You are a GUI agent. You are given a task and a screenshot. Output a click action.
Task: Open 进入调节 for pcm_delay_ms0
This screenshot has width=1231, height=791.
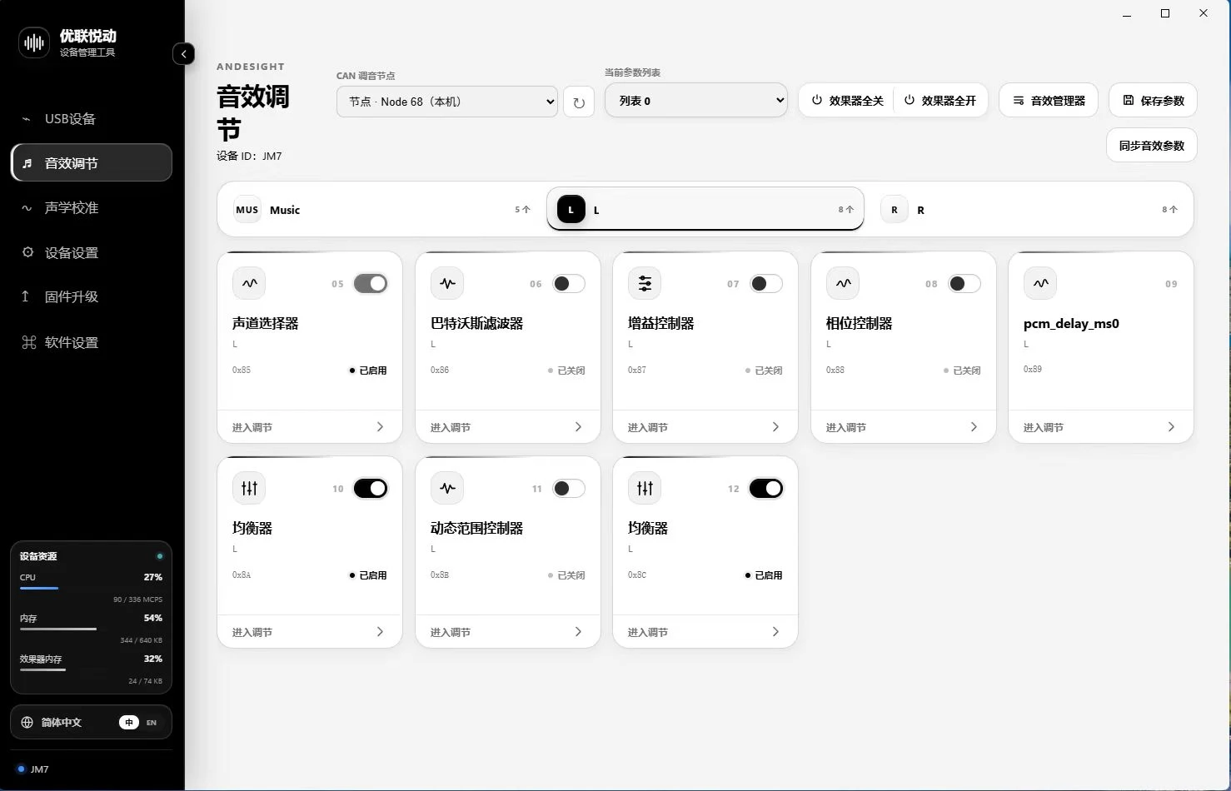click(1100, 427)
